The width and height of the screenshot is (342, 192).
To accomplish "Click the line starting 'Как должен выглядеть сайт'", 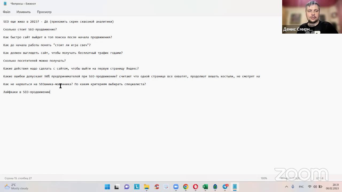I will (x=63, y=53).
